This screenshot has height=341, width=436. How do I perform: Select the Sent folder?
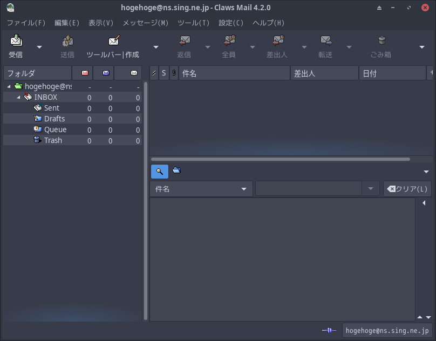[x=72, y=108]
